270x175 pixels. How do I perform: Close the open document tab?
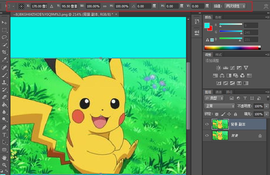(x=116, y=14)
